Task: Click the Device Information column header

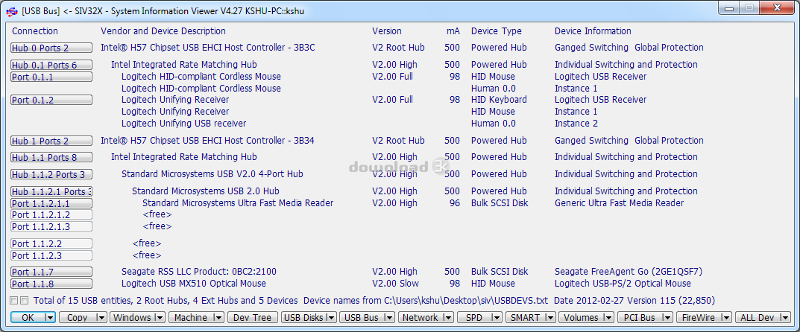Action: pyautogui.click(x=593, y=31)
